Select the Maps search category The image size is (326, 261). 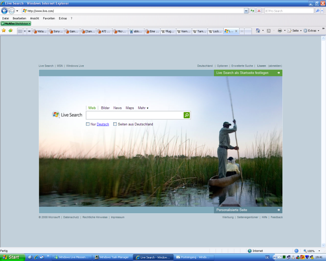coord(130,108)
